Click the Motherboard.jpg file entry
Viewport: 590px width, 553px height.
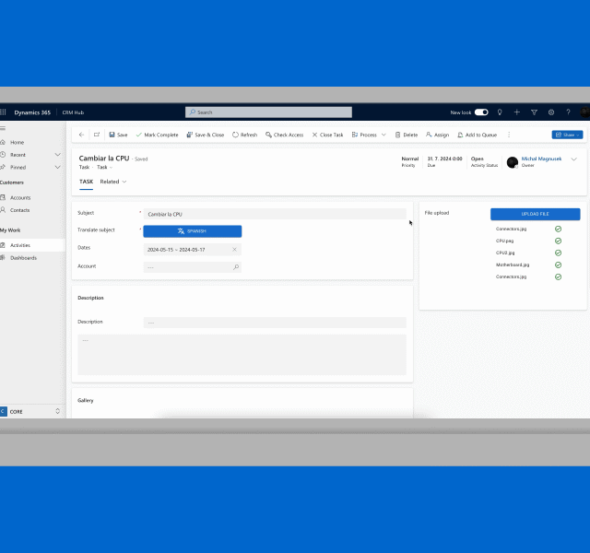tap(513, 265)
